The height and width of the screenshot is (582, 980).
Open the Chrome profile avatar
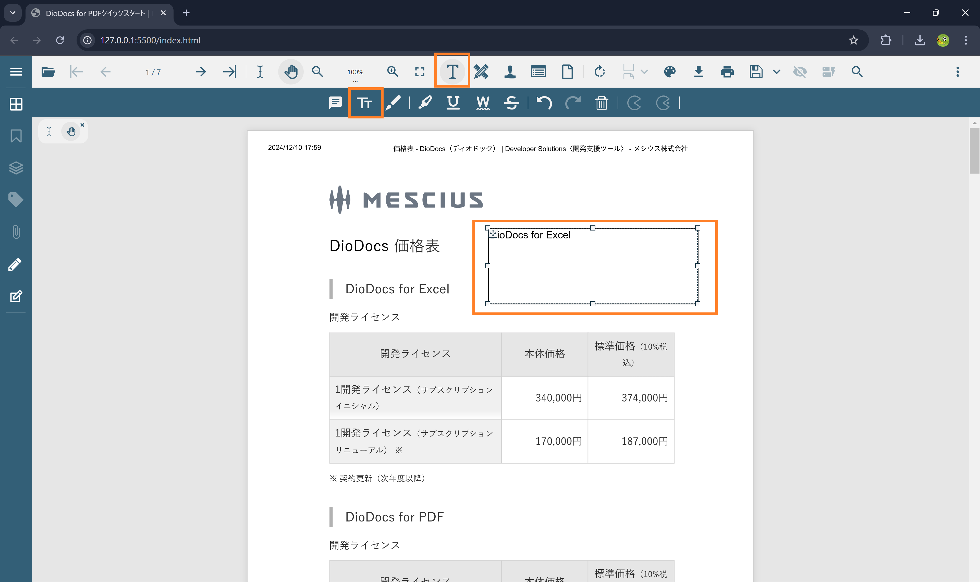pyautogui.click(x=943, y=40)
